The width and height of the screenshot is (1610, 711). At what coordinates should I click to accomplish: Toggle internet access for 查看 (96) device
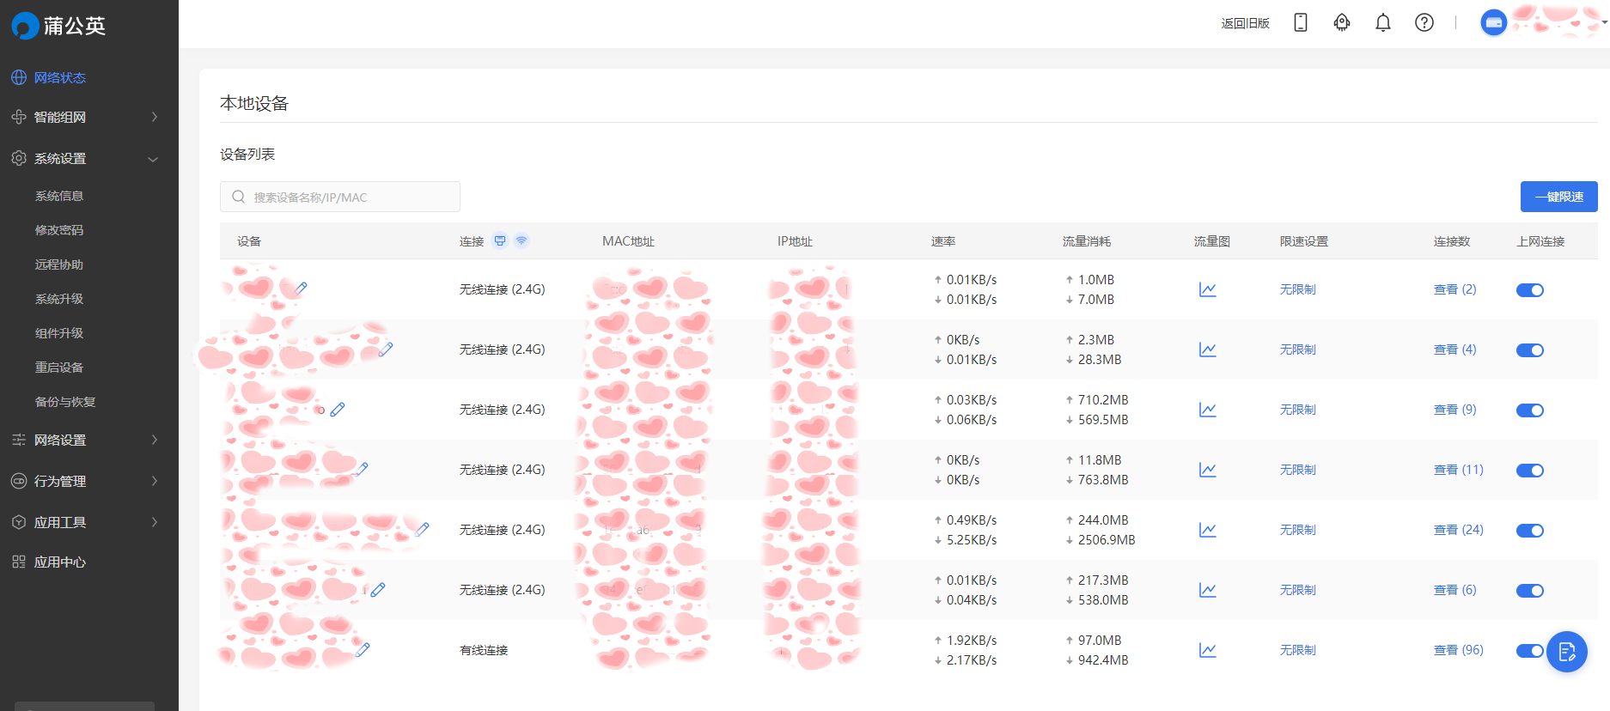1530,651
